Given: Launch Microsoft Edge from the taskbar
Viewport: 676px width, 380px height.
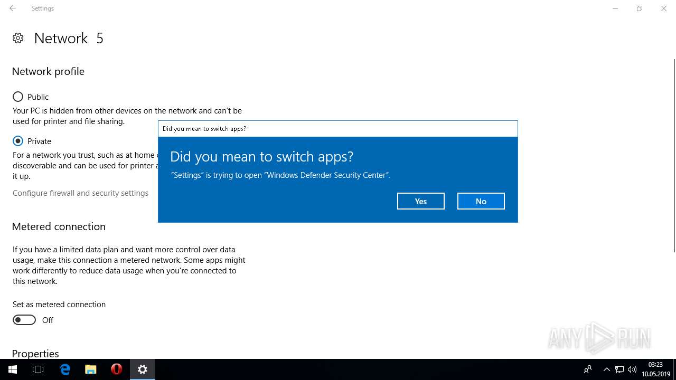Looking at the screenshot, I should point(65,369).
